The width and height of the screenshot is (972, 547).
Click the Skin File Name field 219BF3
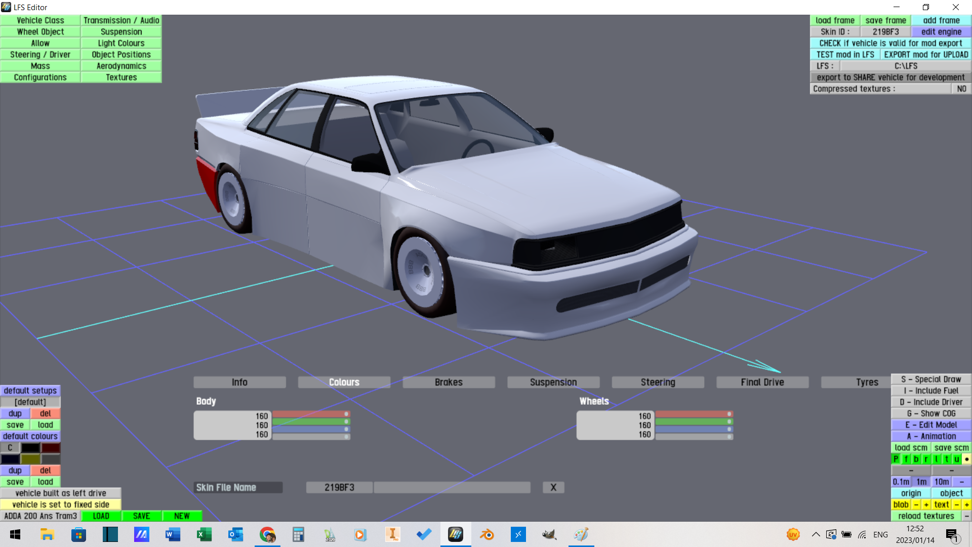click(x=339, y=487)
